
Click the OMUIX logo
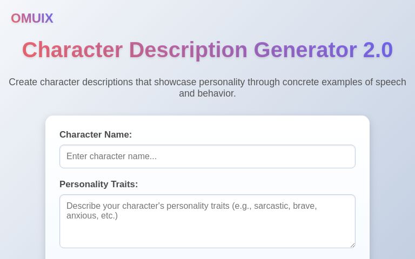32,18
